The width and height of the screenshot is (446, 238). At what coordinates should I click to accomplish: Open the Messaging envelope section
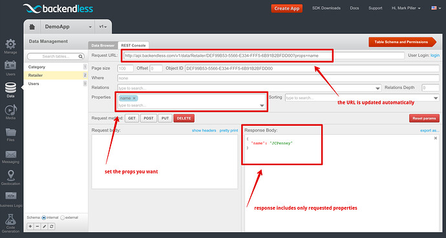(10, 157)
